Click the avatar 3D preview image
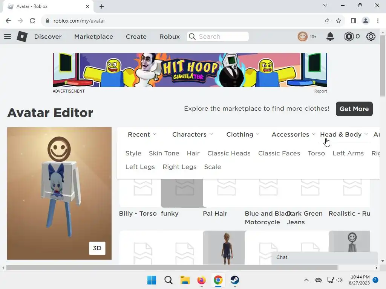 pyautogui.click(x=59, y=193)
